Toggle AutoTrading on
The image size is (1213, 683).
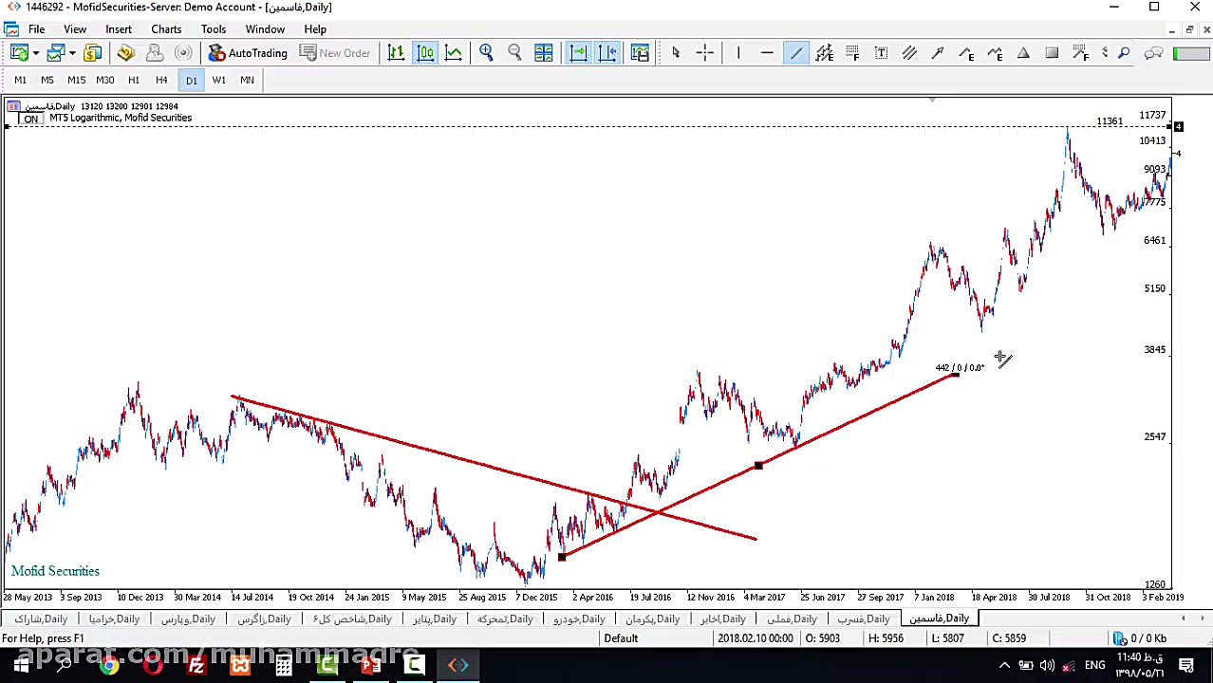tap(248, 53)
